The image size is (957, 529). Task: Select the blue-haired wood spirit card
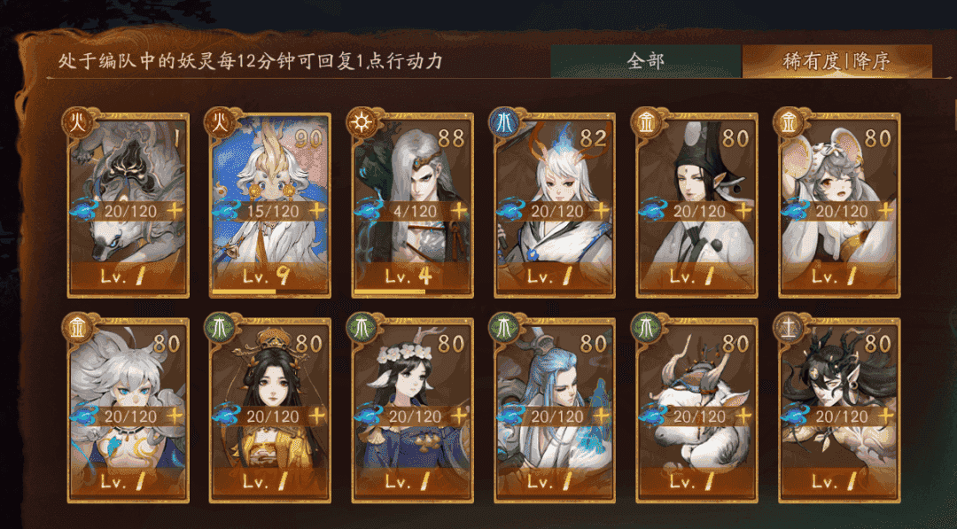click(x=555, y=410)
